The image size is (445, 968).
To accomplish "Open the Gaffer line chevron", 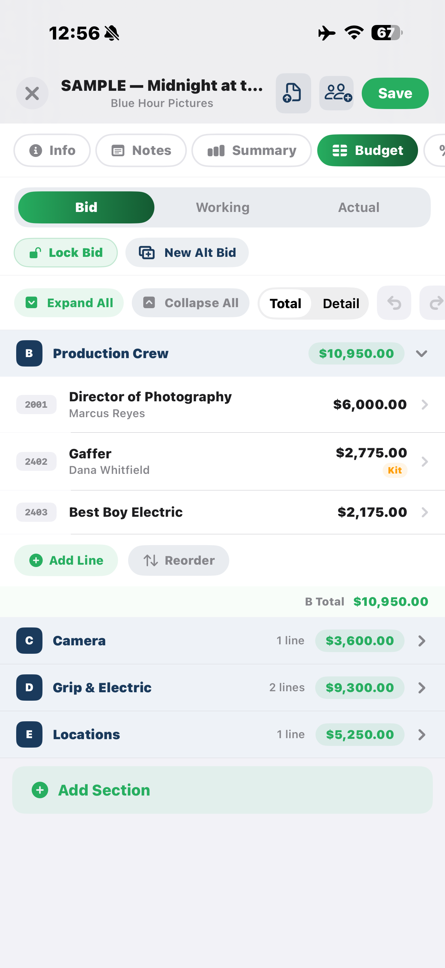I will click(x=424, y=462).
